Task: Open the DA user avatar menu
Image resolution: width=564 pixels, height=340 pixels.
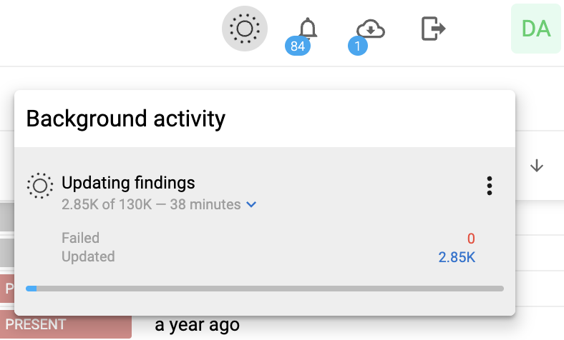Action: [535, 29]
